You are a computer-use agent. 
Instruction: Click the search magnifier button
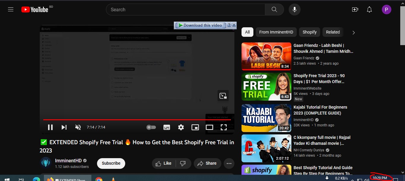274,9
